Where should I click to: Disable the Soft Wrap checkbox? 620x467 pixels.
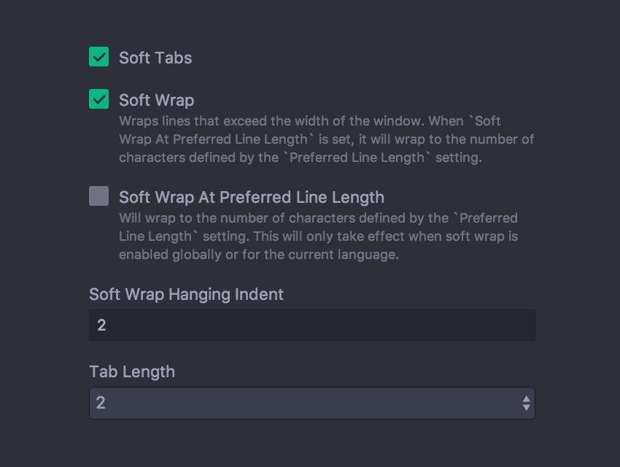tap(99, 99)
